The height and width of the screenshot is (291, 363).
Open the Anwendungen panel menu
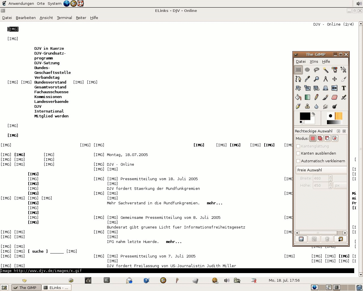pyautogui.click(x=21, y=3)
